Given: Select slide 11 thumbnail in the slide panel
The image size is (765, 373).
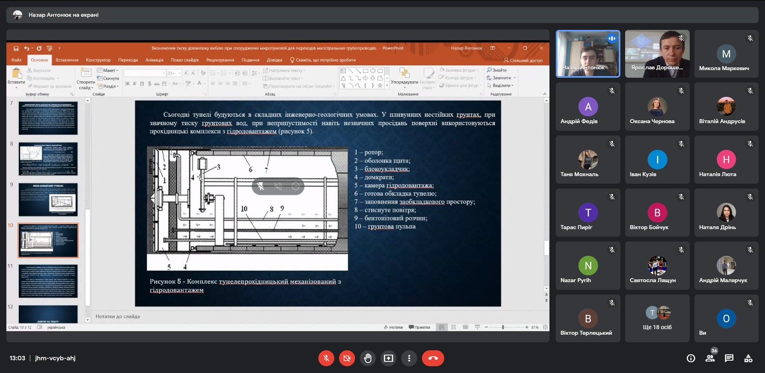Looking at the screenshot, I should coord(48,281).
